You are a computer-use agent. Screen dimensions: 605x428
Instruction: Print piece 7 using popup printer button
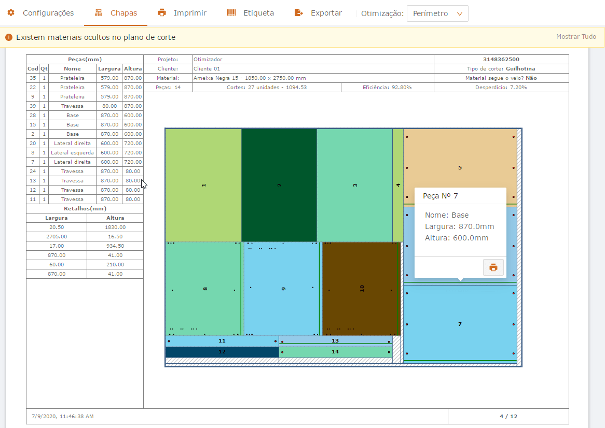click(x=493, y=267)
